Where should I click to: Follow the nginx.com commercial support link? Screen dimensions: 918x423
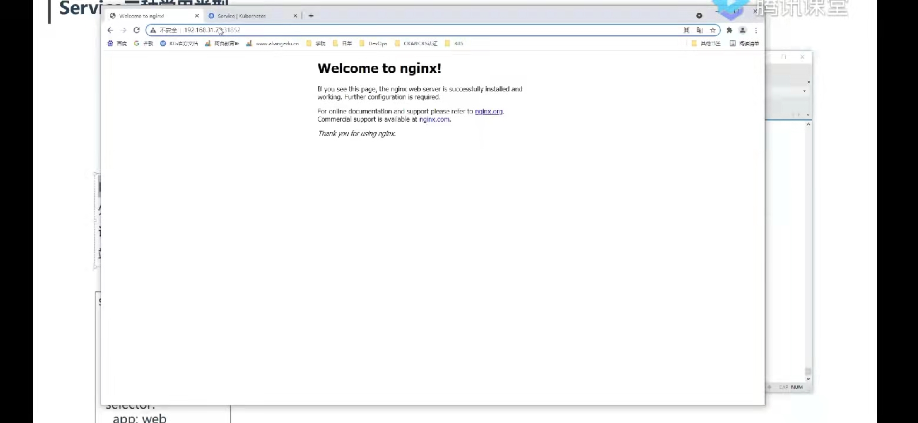click(x=434, y=119)
